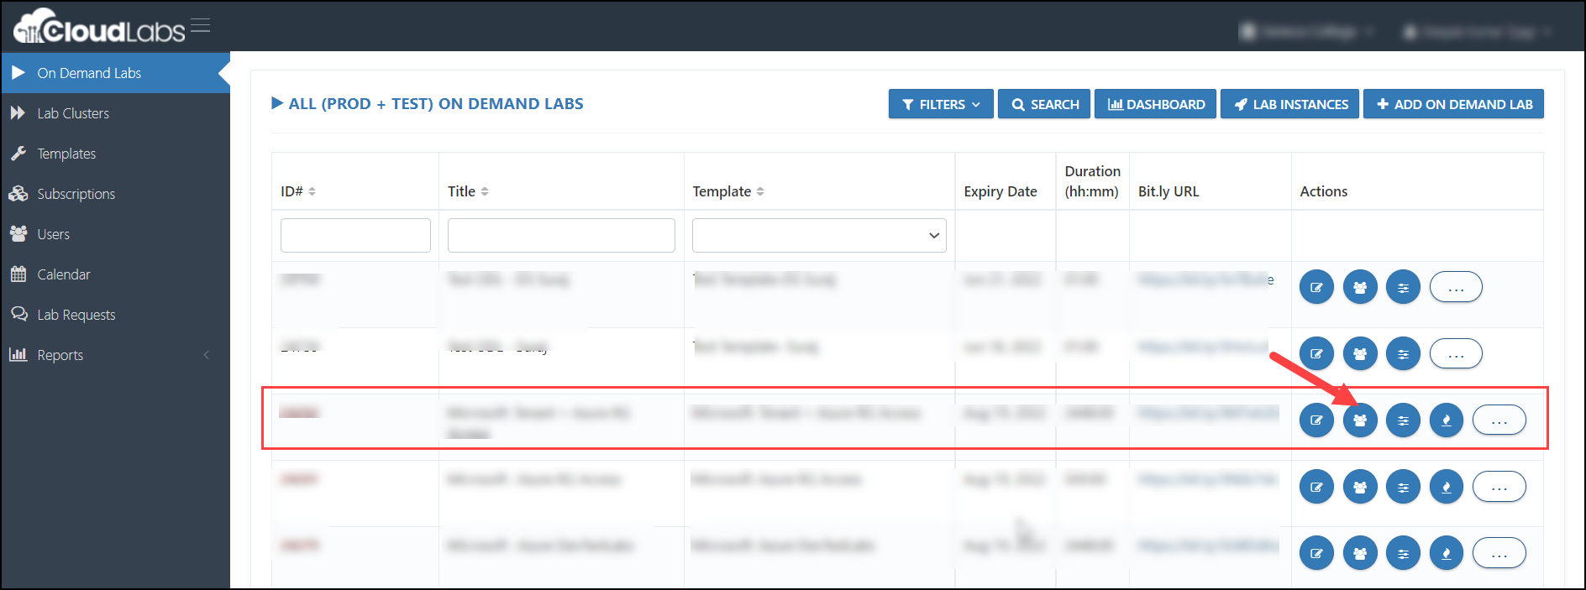
Task: Click sliders icon in bottom lab row
Action: click(x=1403, y=553)
